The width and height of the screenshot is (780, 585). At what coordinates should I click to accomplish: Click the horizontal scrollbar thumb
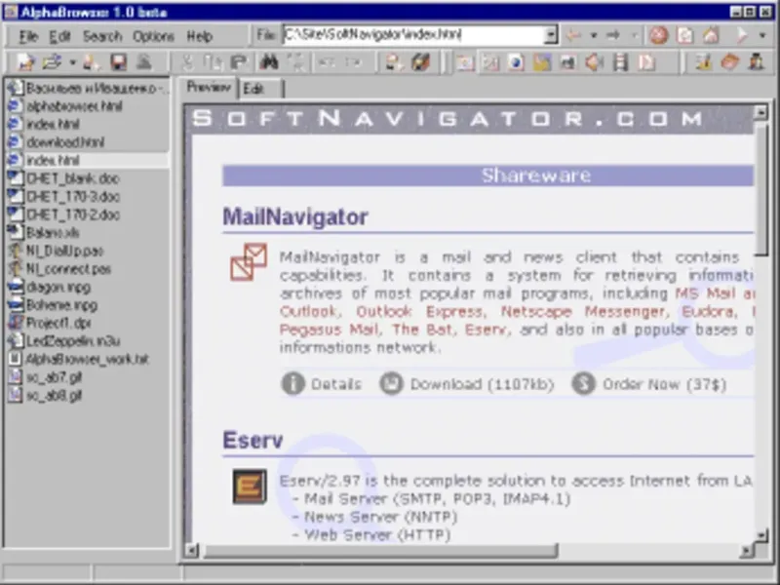pos(380,550)
